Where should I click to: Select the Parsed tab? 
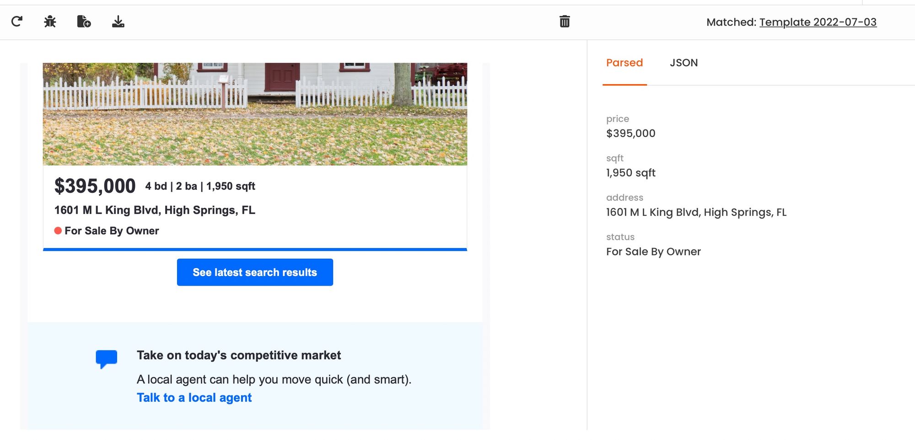(x=624, y=63)
